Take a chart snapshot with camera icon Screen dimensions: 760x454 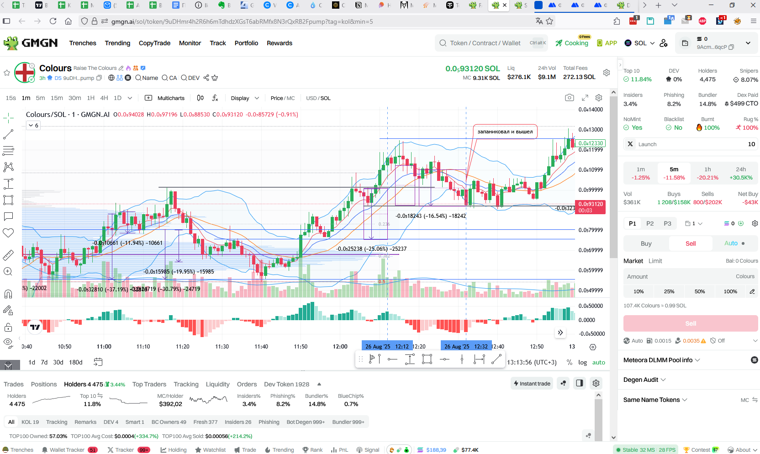click(570, 98)
